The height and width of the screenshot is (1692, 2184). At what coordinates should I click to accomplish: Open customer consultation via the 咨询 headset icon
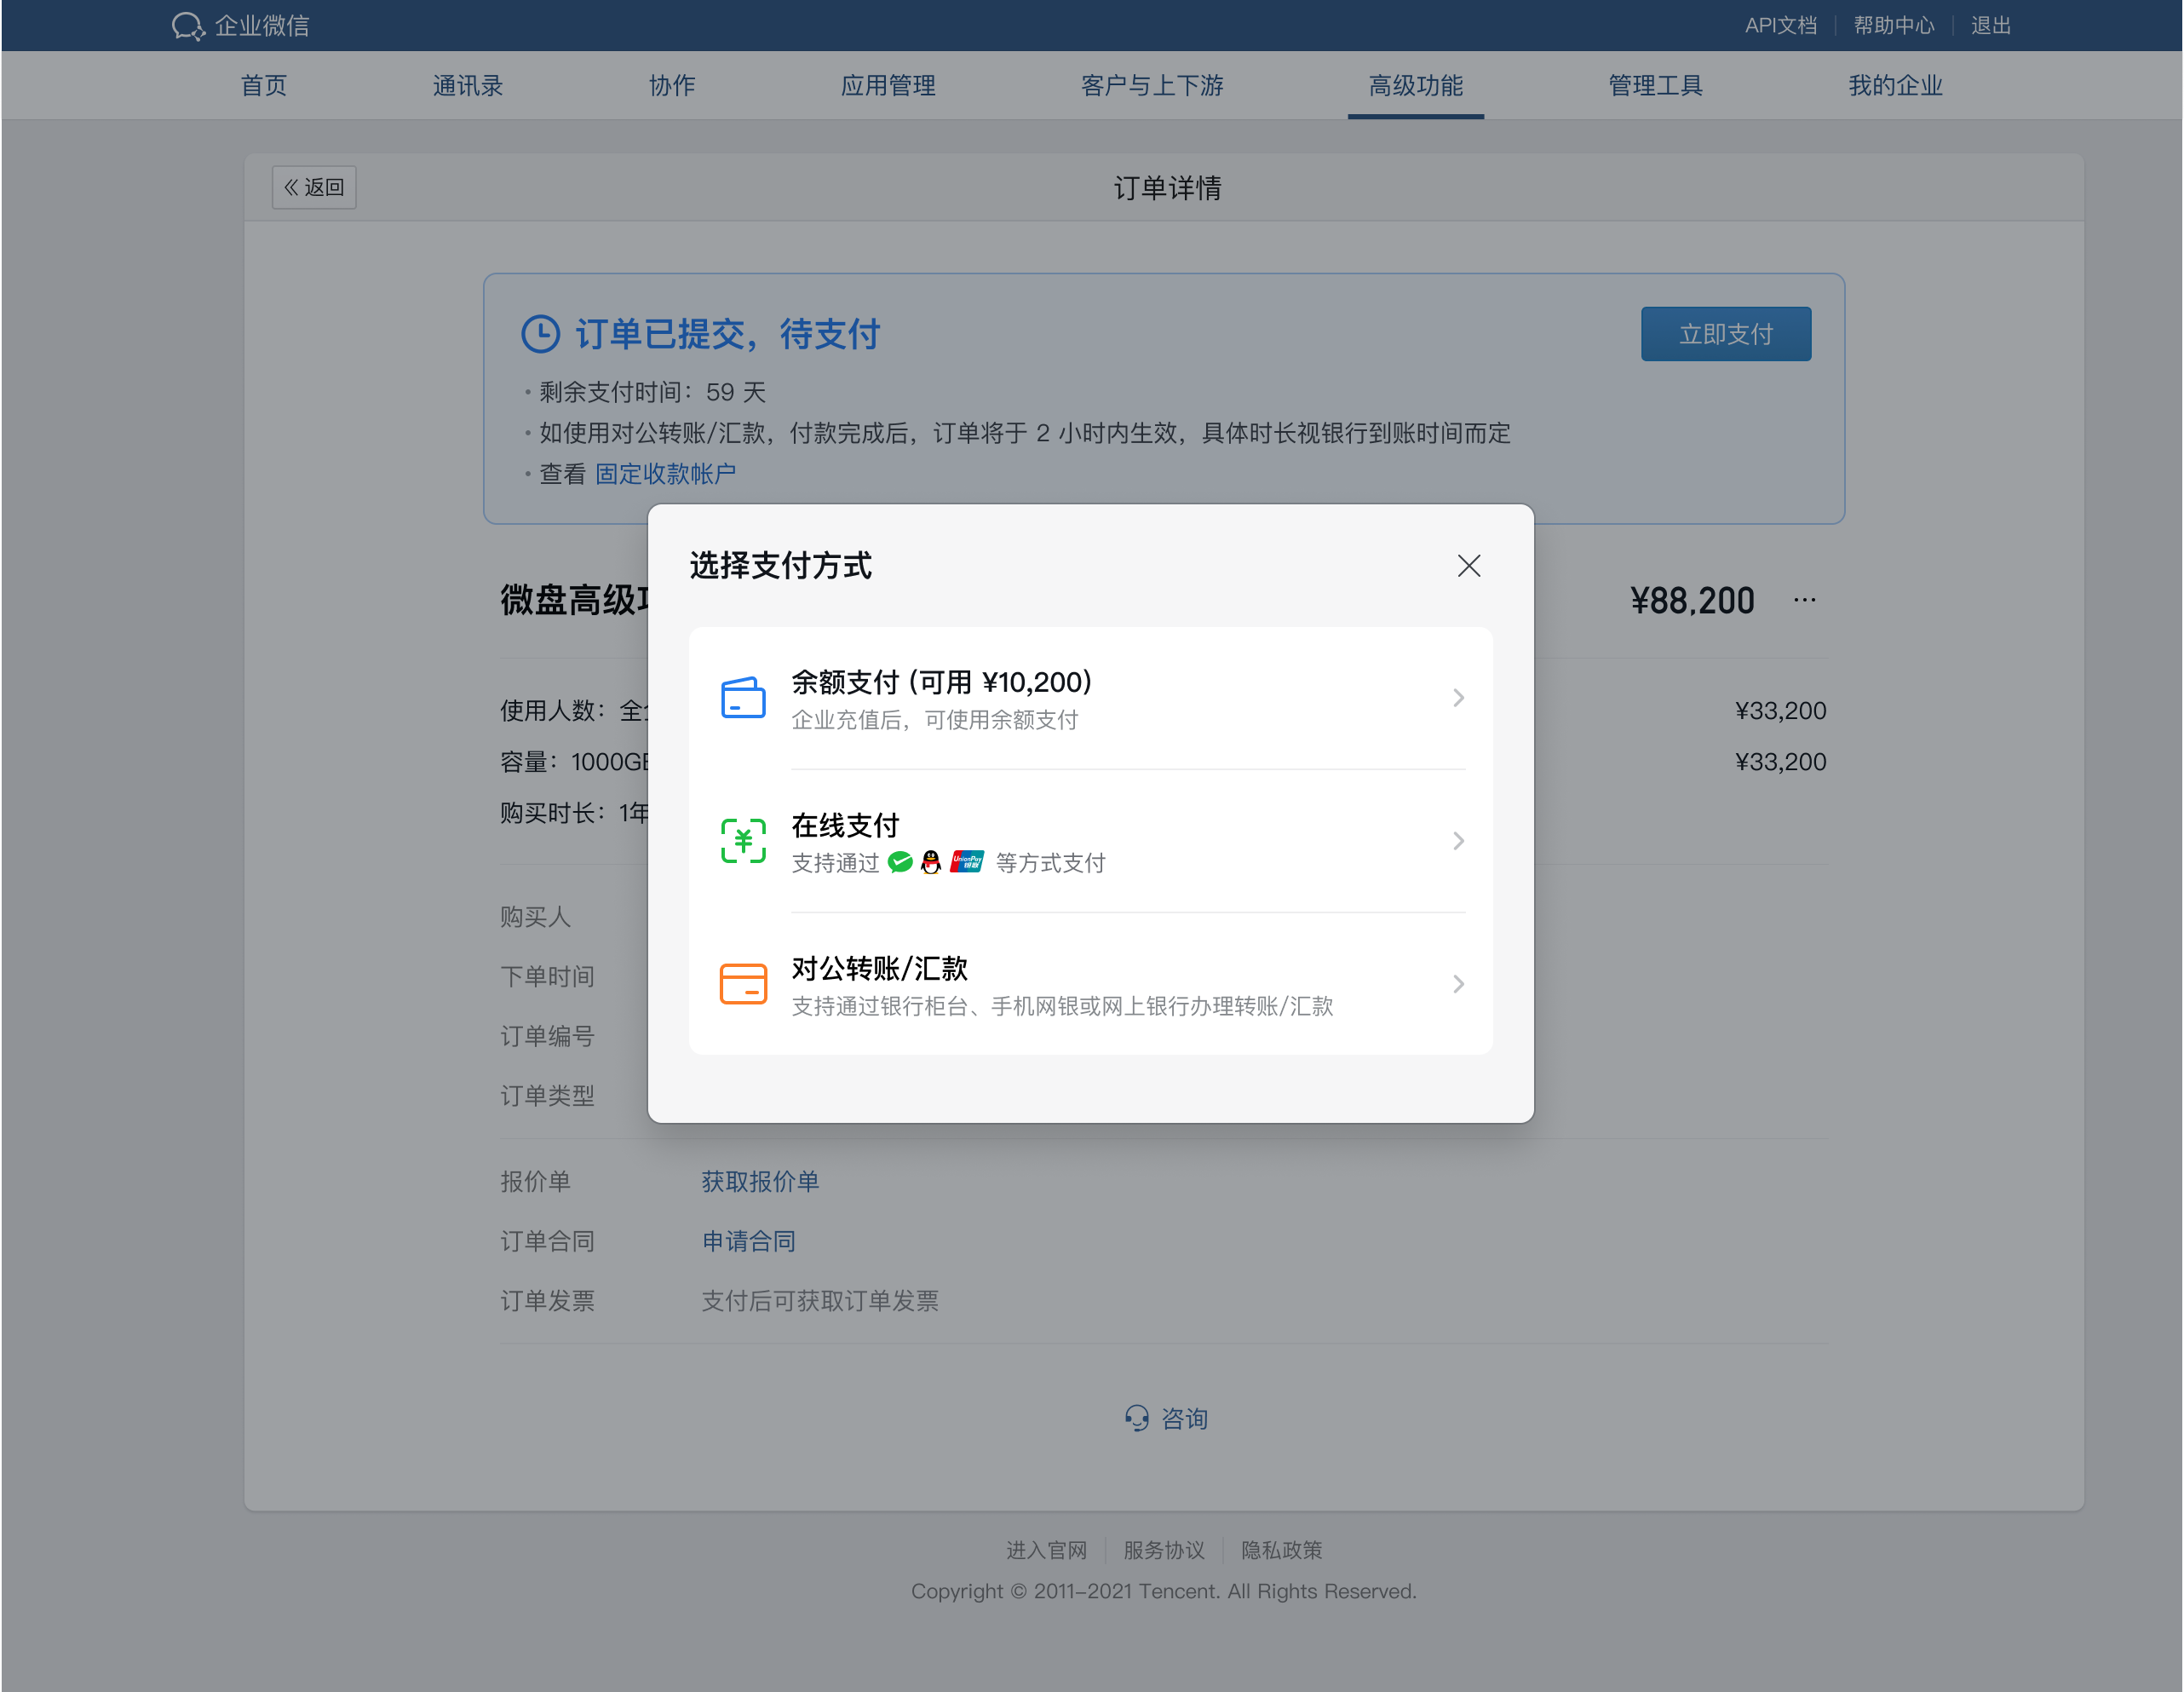pyautogui.click(x=1137, y=1418)
